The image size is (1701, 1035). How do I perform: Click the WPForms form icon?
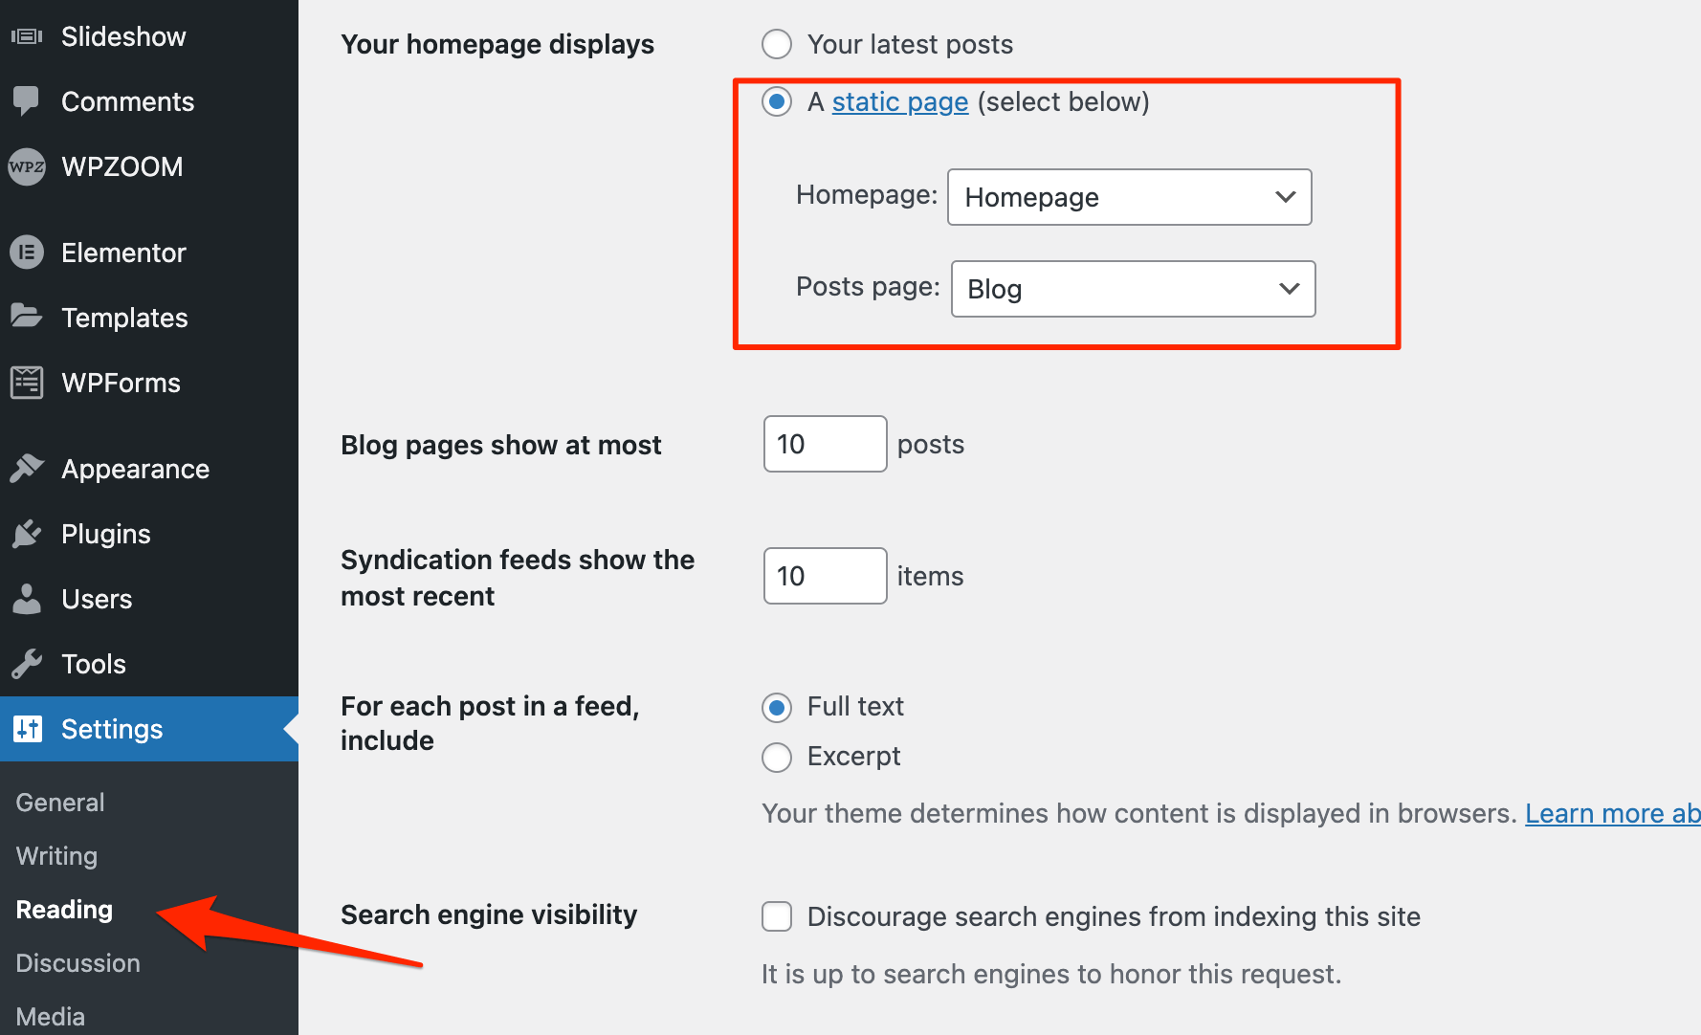point(27,383)
